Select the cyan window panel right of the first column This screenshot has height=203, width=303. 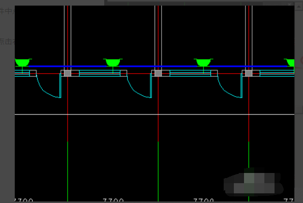click(100, 73)
